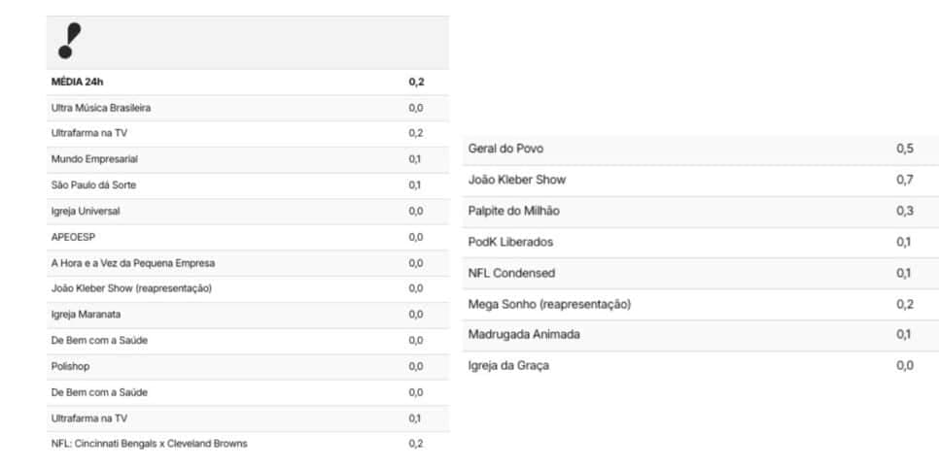This screenshot has height=469, width=939.
Task: Click the NFL Condensed entry
Action: (x=701, y=274)
